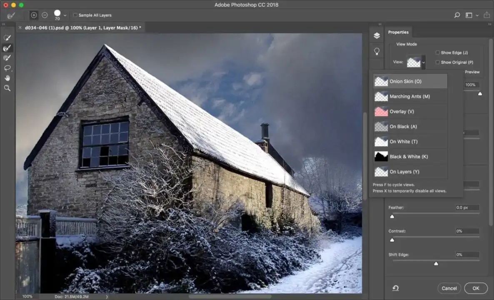Select the Zoom tool
This screenshot has width=494, height=300.
[x=7, y=88]
